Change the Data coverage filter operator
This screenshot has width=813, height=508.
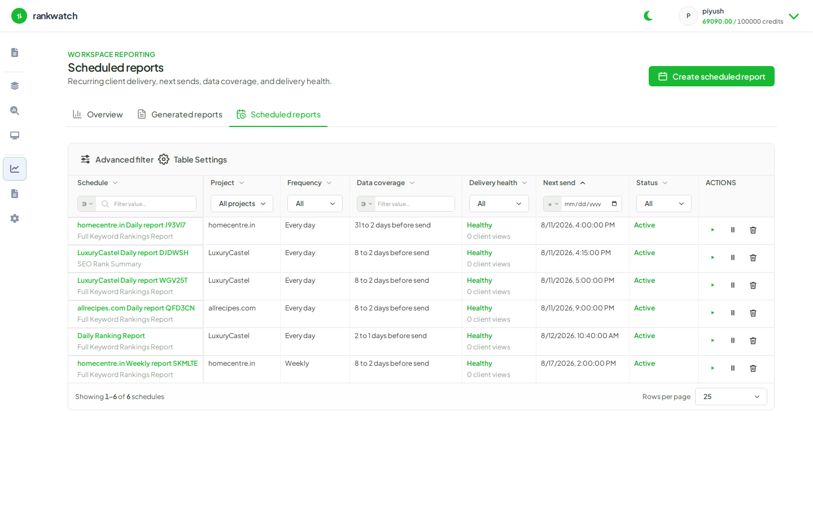[x=366, y=204]
